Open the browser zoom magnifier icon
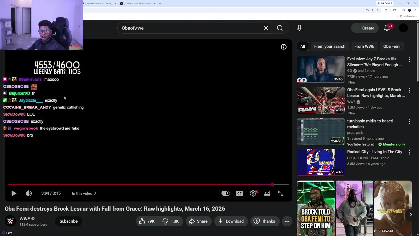The height and width of the screenshot is (236, 419). (x=372, y=10)
